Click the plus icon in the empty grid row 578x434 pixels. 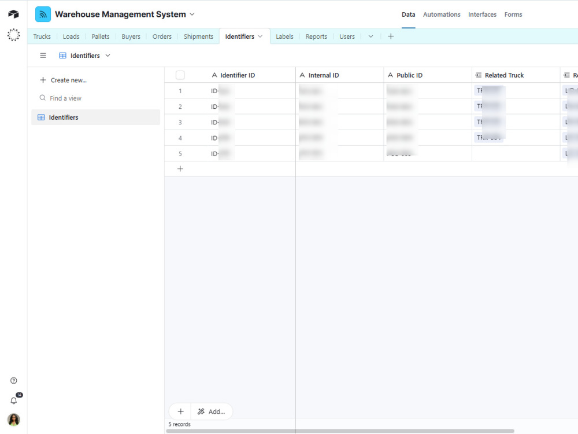point(180,168)
